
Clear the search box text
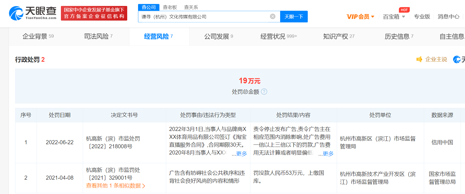pyautogui.click(x=273, y=17)
